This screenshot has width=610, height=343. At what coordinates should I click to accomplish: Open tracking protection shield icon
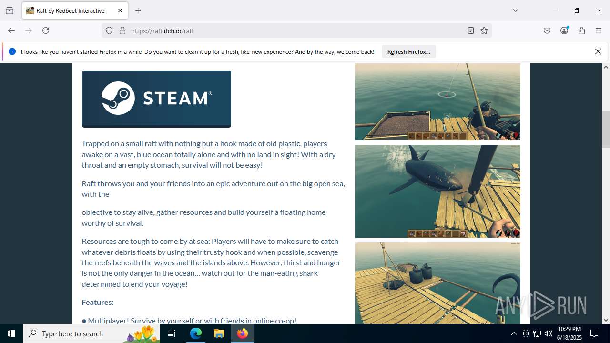pyautogui.click(x=109, y=30)
